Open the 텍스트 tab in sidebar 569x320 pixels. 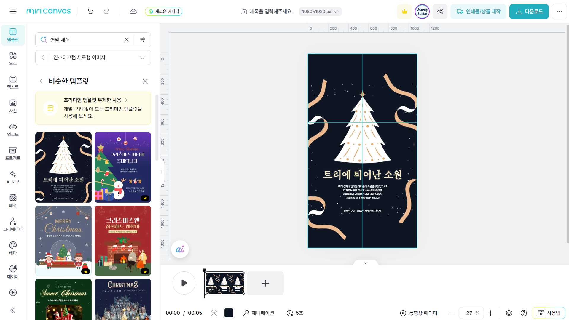tap(13, 82)
